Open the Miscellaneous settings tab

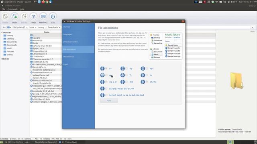[78, 57]
